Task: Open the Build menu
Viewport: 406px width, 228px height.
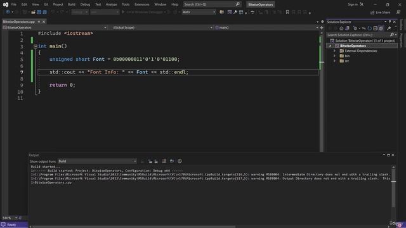Action: (x=72, y=4)
